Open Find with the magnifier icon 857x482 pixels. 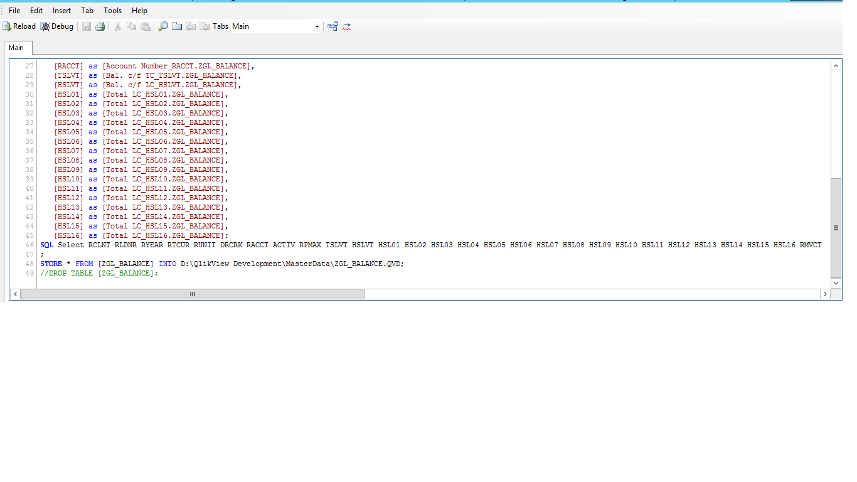click(x=163, y=26)
